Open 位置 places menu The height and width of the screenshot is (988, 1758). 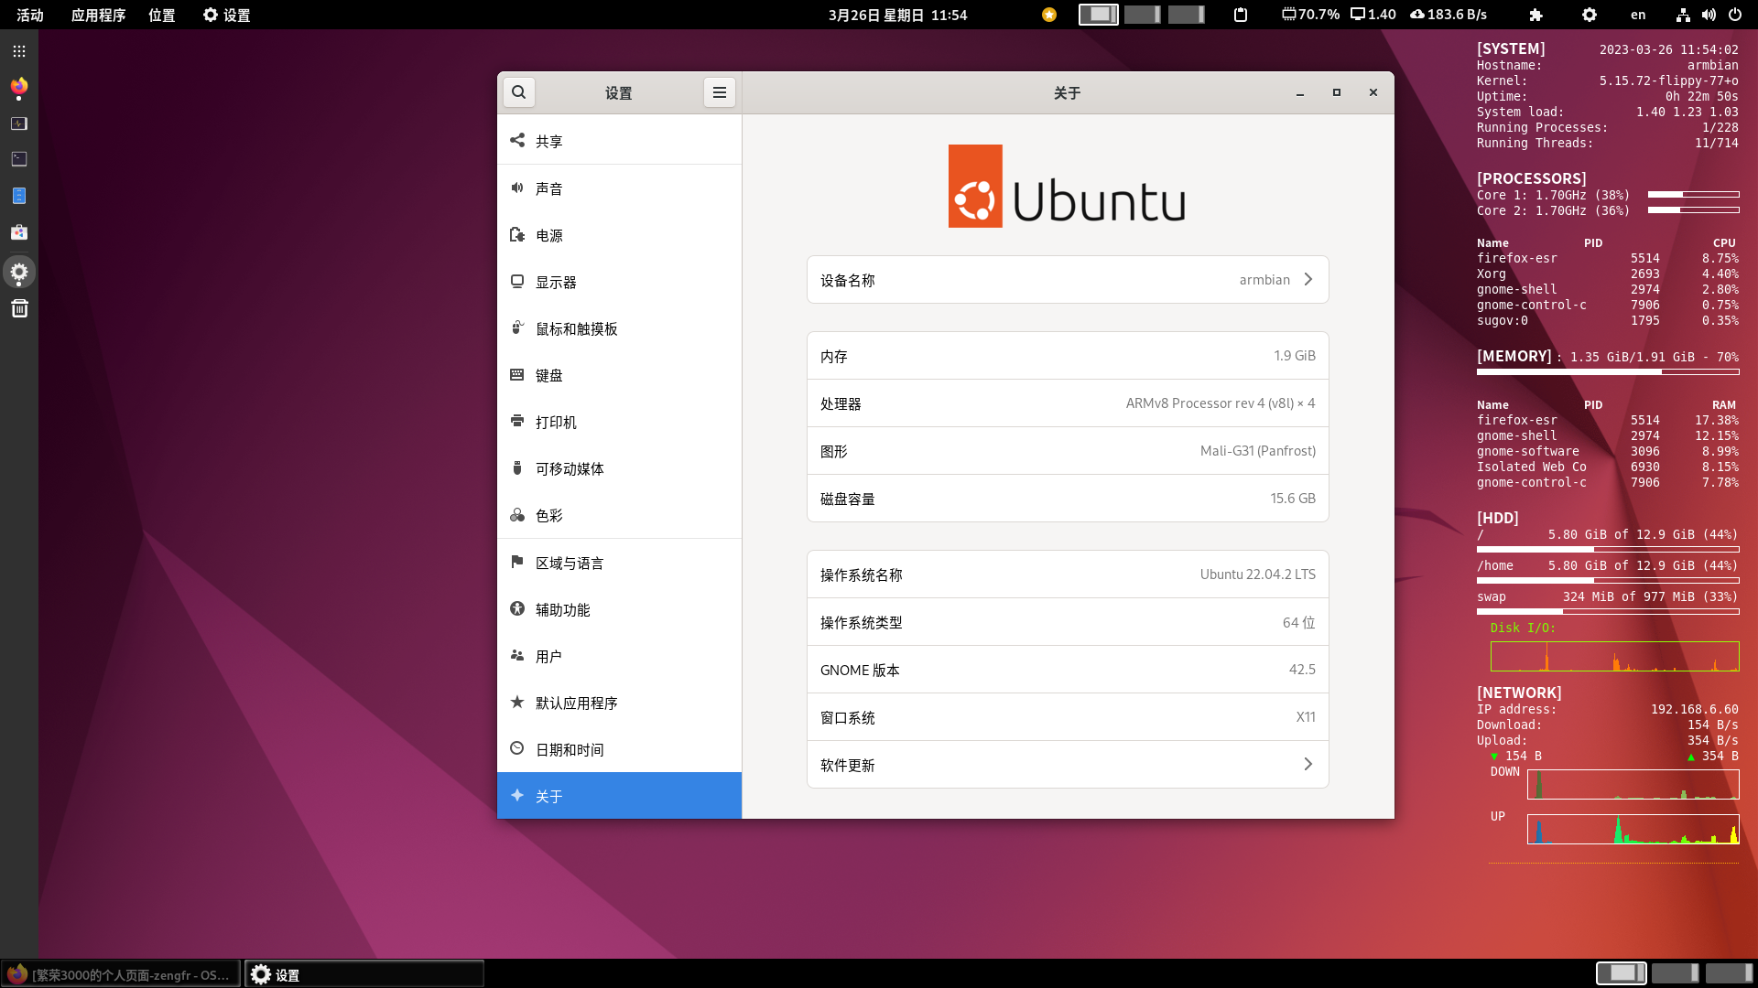(x=162, y=15)
